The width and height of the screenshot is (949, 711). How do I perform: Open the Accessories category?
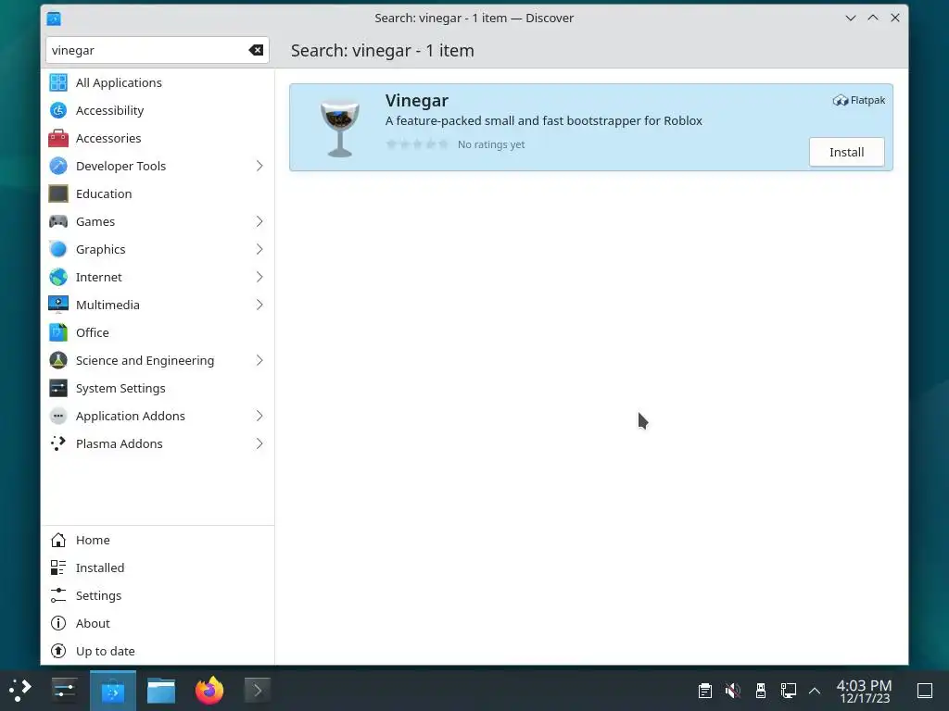[x=158, y=139]
